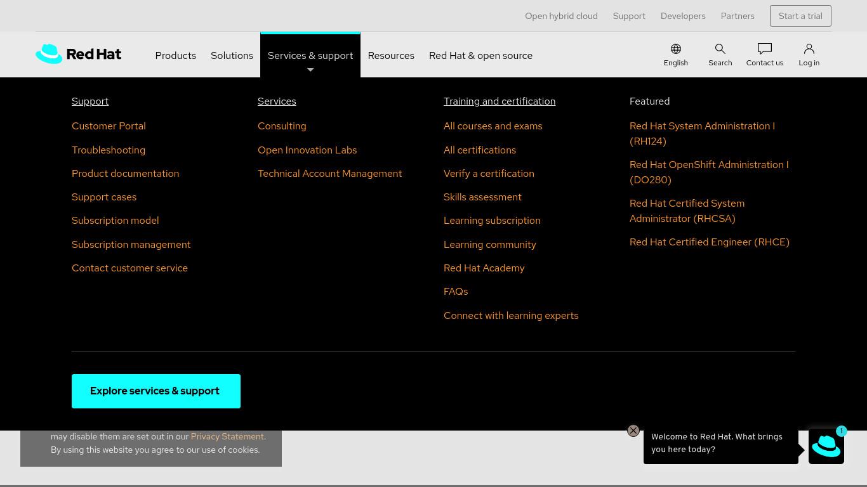Open Subscription model link

pos(115,221)
